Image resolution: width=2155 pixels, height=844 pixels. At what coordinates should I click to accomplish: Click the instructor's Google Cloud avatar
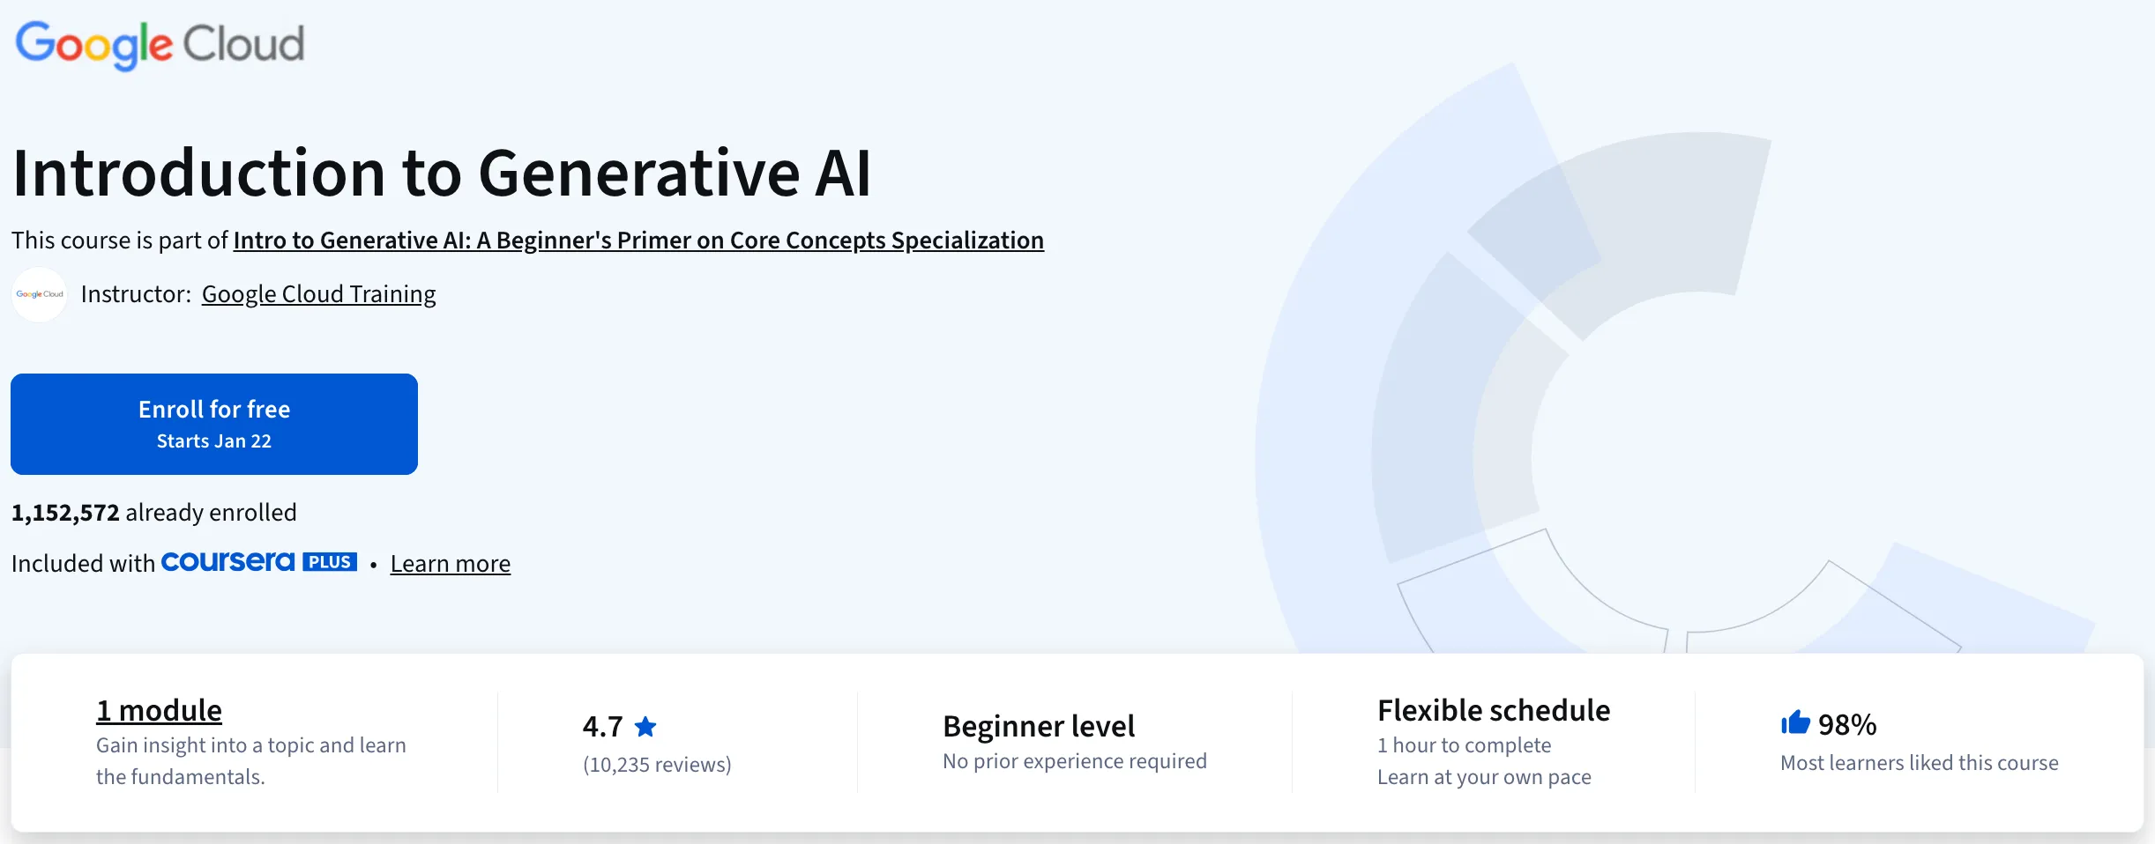click(39, 293)
